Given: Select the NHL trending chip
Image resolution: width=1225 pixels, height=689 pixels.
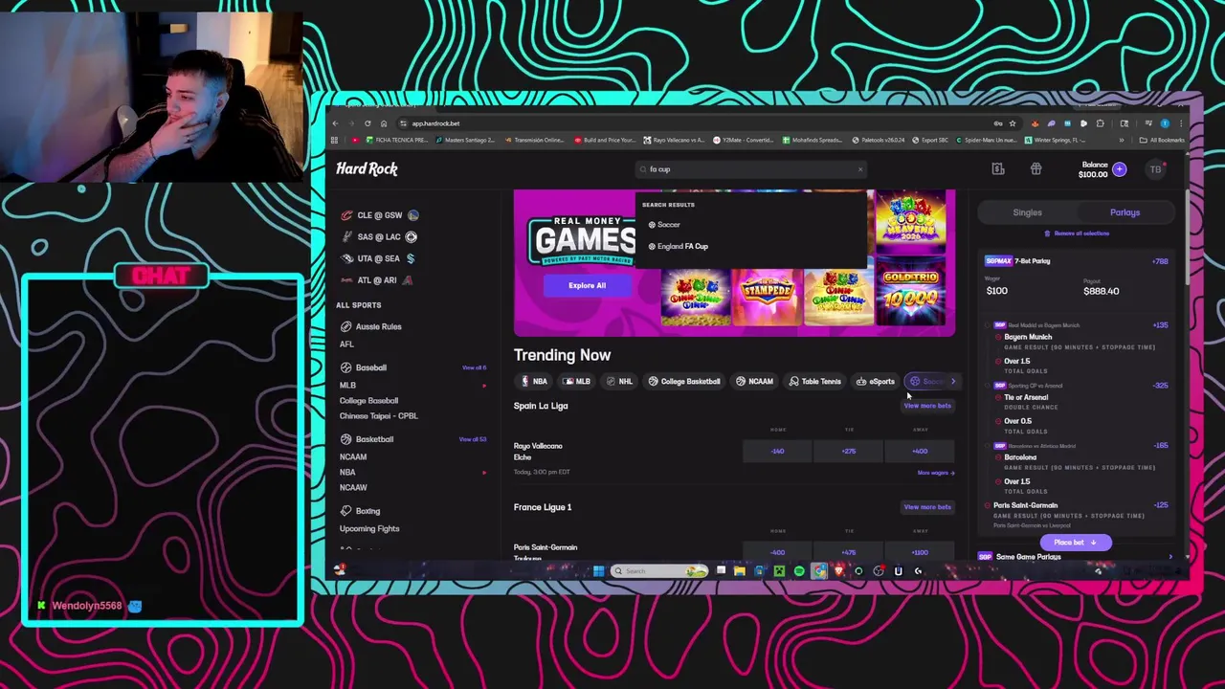Looking at the screenshot, I should [x=619, y=382].
